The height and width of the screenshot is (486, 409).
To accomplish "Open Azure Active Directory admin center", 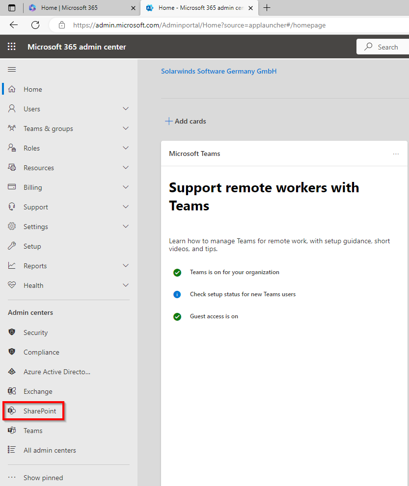I will [x=56, y=372].
